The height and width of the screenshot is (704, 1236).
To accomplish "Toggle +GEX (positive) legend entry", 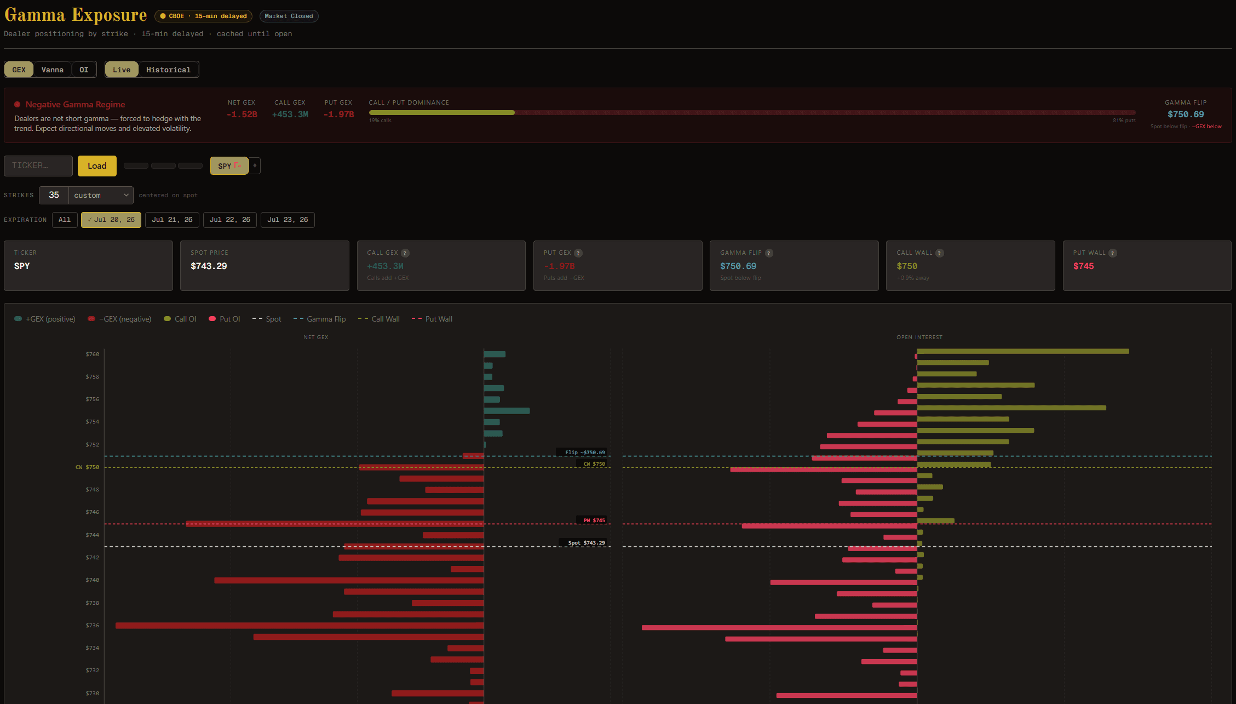I will pos(45,319).
